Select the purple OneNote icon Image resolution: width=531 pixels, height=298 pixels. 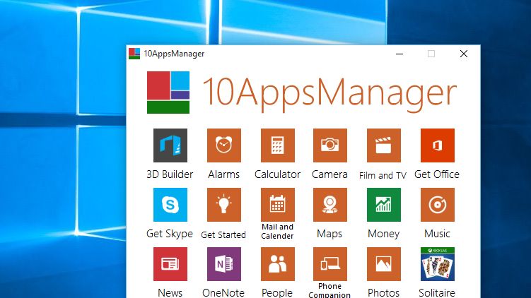click(224, 264)
